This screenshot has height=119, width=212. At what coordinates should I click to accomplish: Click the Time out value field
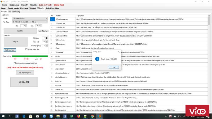pyautogui.click(x=45, y=42)
